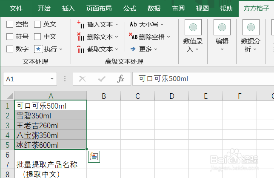The height and width of the screenshot is (178, 274).
Task: Click the Quick Analysis icon below selection
Action: point(94,157)
